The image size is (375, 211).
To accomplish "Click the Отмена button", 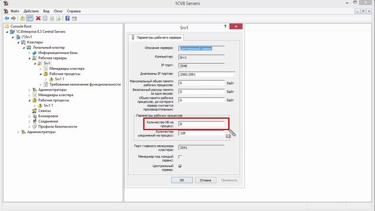I will [x=206, y=180].
